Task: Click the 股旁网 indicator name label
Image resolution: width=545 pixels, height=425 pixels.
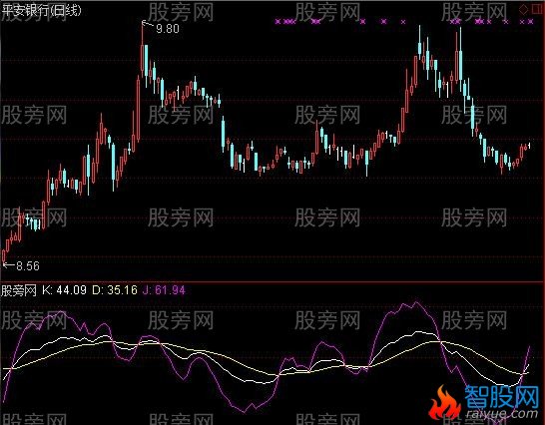Action: pos(19,290)
